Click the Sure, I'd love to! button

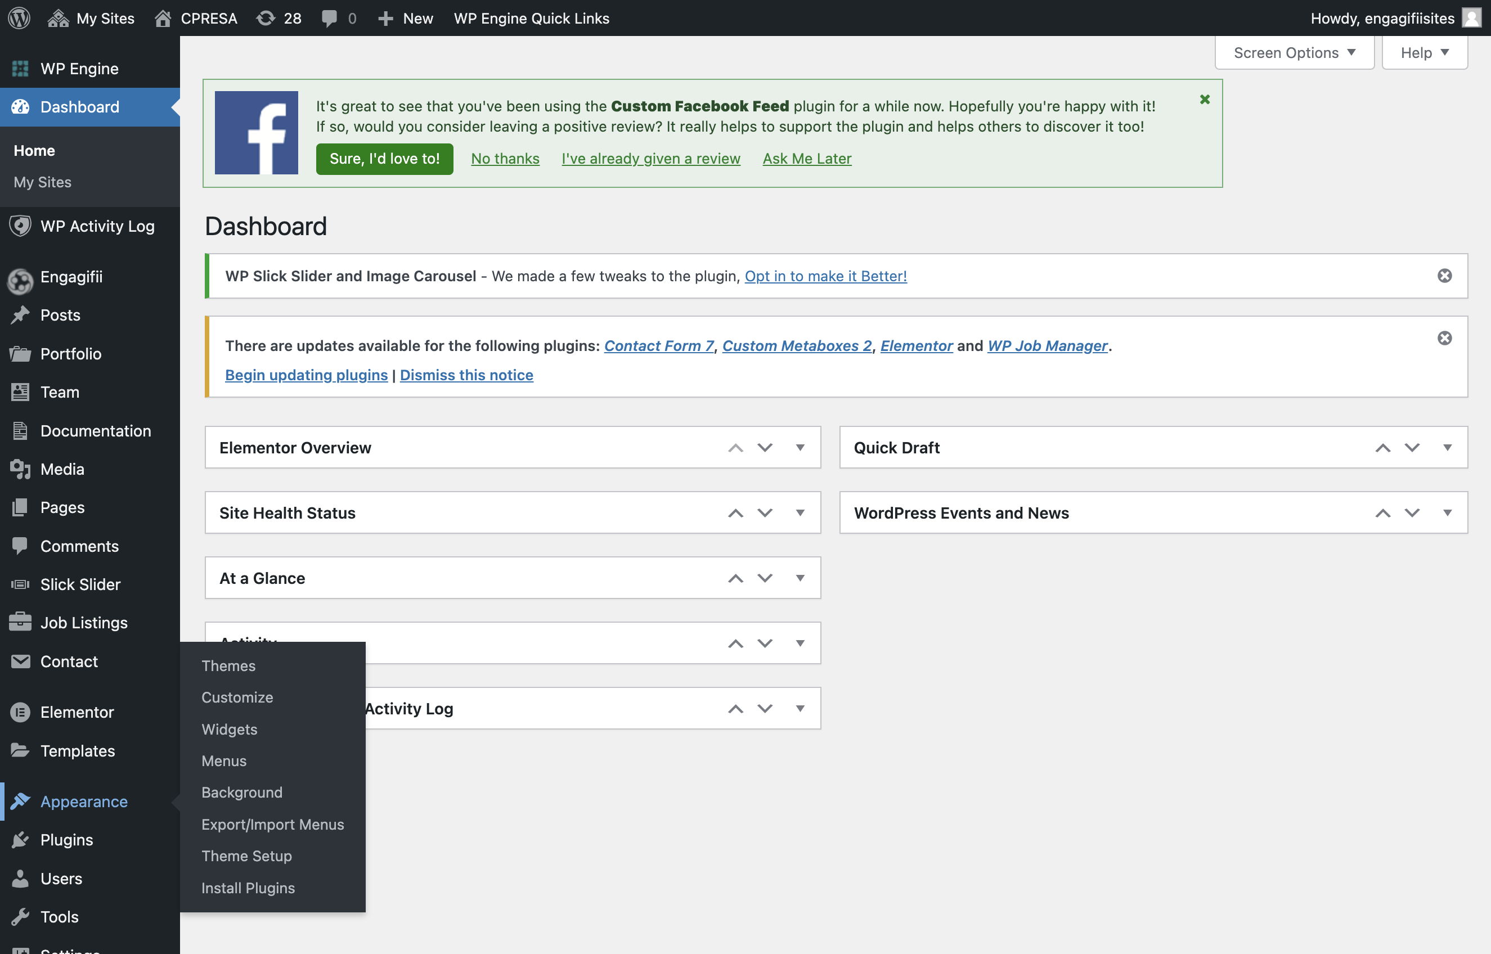(x=385, y=159)
